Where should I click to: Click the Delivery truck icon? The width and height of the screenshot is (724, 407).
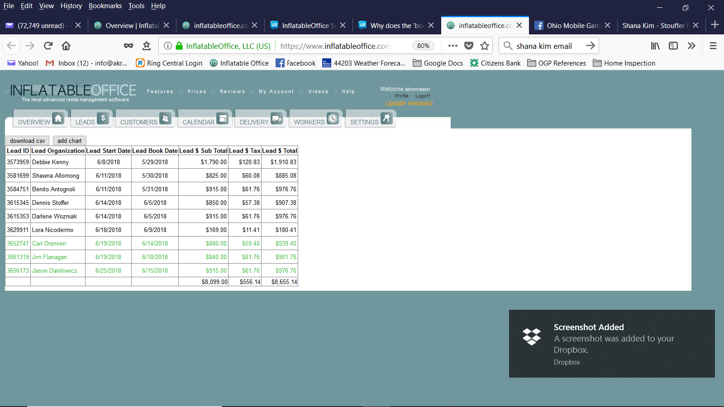click(276, 119)
